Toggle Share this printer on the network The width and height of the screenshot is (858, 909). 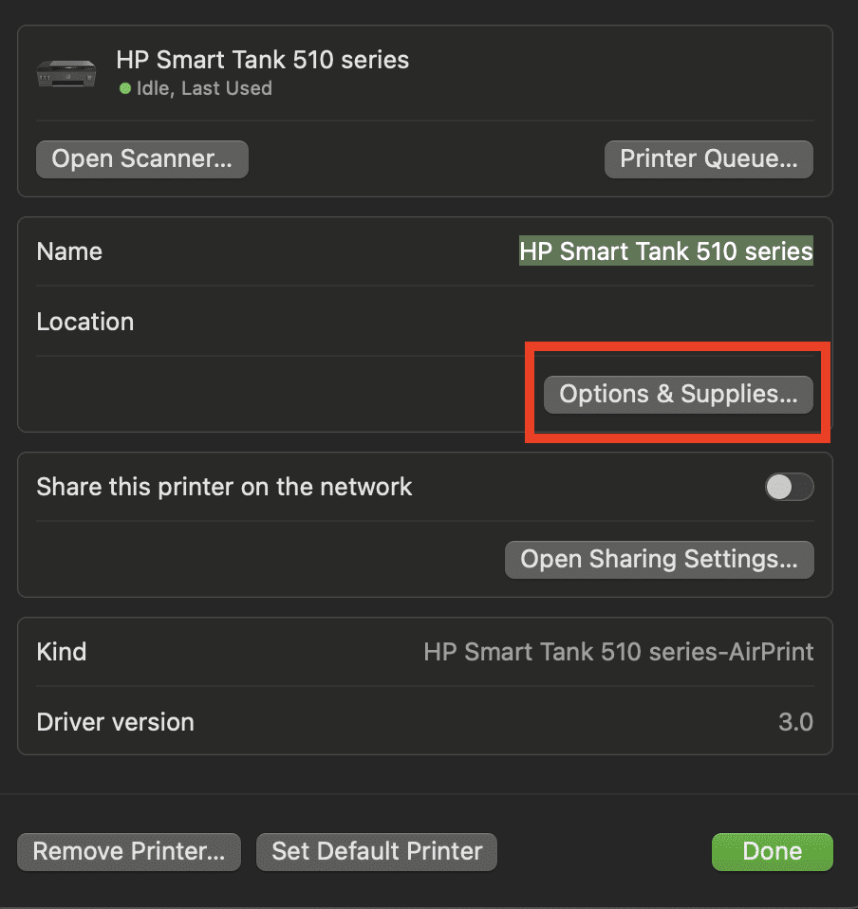pos(789,487)
